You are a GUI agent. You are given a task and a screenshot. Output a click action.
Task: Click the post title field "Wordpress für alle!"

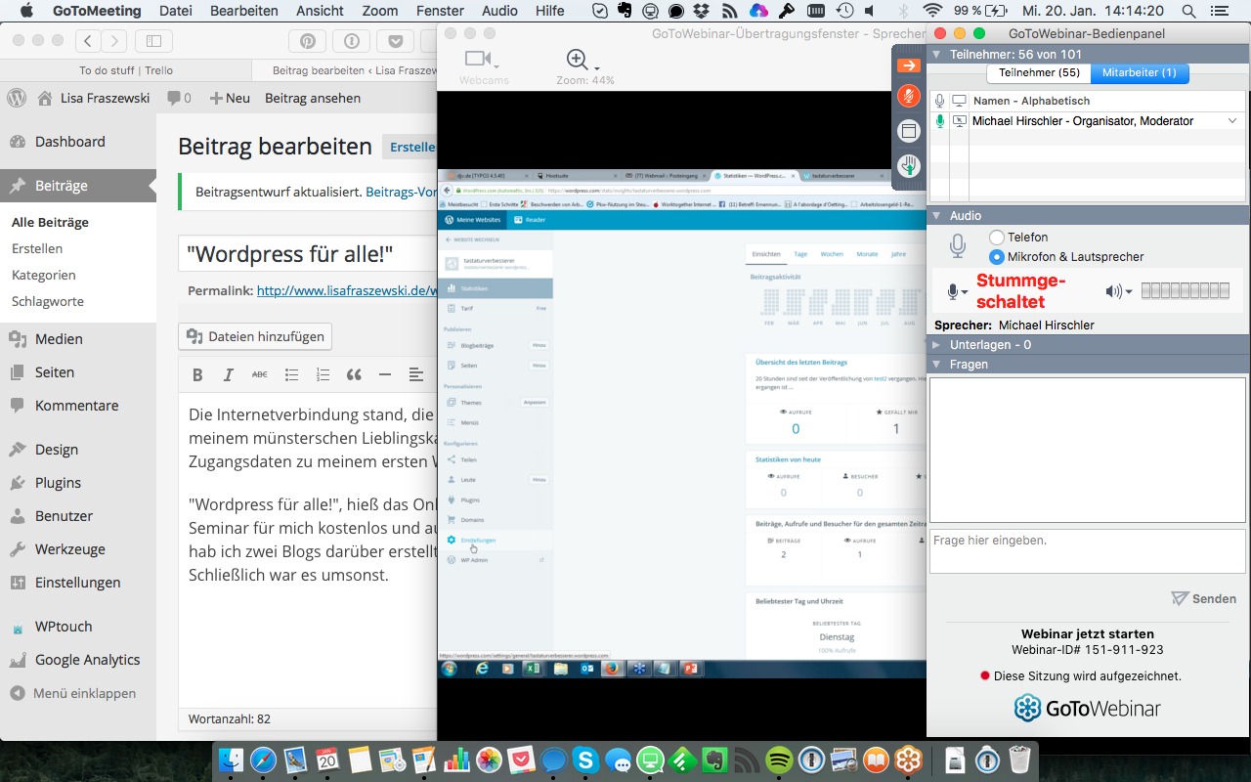click(308, 254)
